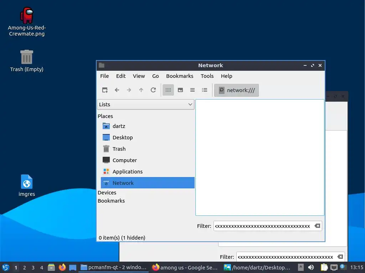Image resolution: width=365 pixels, height=273 pixels.
Task: Open the Go menu
Action: 155,76
